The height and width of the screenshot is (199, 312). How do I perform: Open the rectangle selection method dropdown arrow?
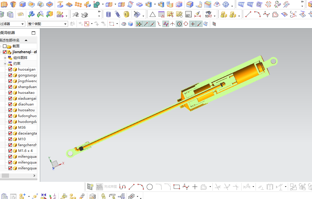click(117, 24)
